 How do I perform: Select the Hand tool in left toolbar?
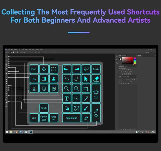point(6,94)
